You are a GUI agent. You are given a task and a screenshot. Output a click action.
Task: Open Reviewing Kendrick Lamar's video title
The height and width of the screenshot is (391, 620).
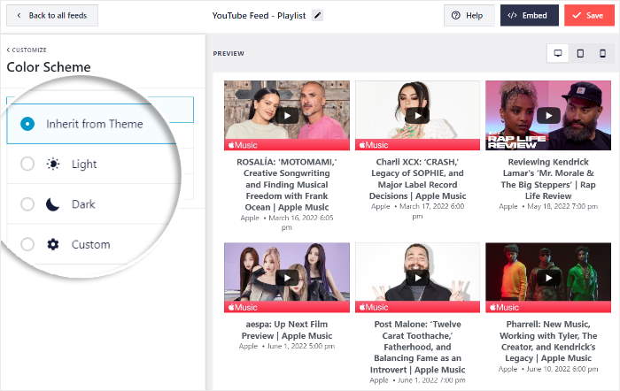548,179
